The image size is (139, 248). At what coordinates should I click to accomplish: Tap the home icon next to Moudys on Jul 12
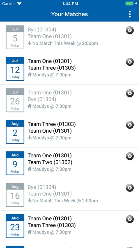coord(30,75)
